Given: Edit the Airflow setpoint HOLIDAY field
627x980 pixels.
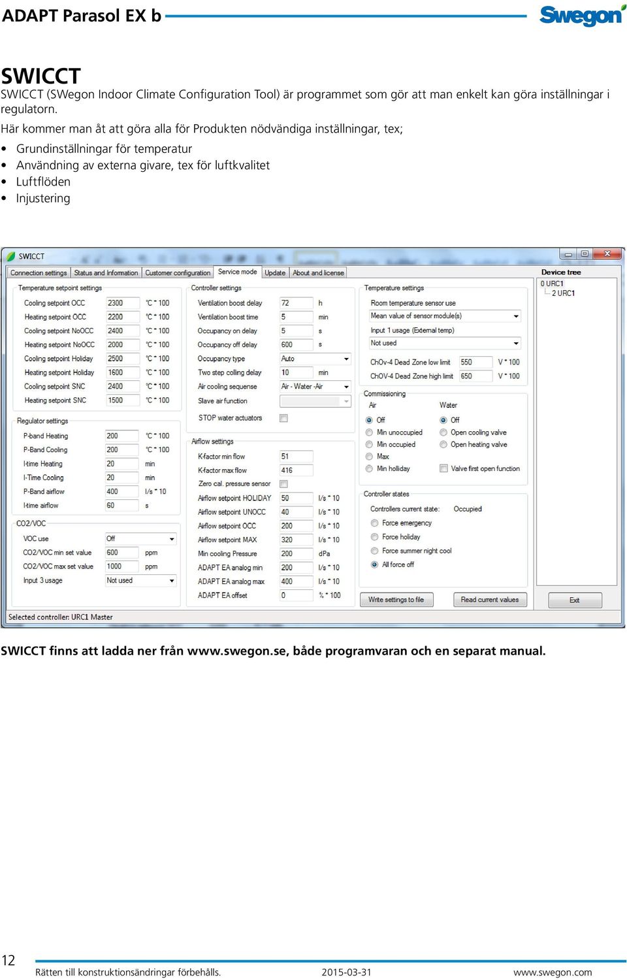Looking at the screenshot, I should point(296,498).
